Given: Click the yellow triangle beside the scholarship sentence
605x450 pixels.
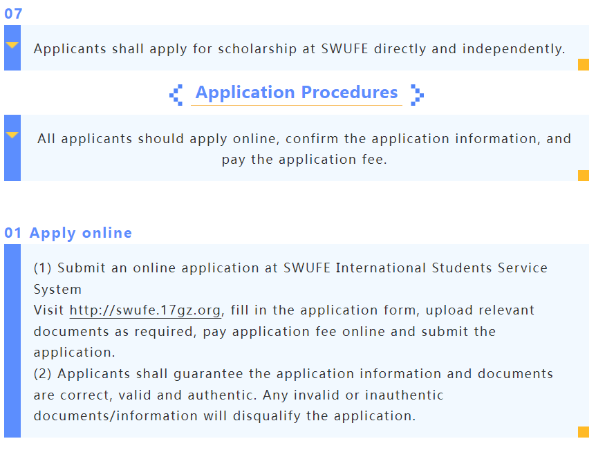Looking at the screenshot, I should point(12,45).
